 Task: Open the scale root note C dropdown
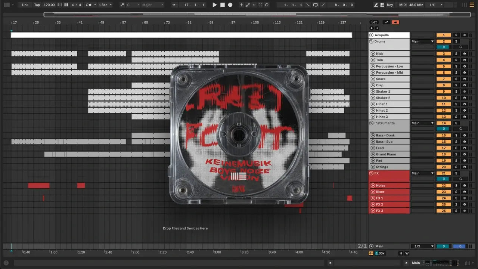[x=133, y=5]
